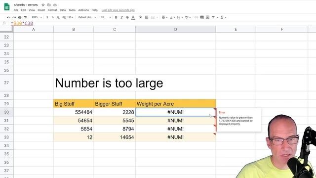Viewport: 316px width, 178px height.
Task: Open the fill color picker
Action: coord(141,17)
